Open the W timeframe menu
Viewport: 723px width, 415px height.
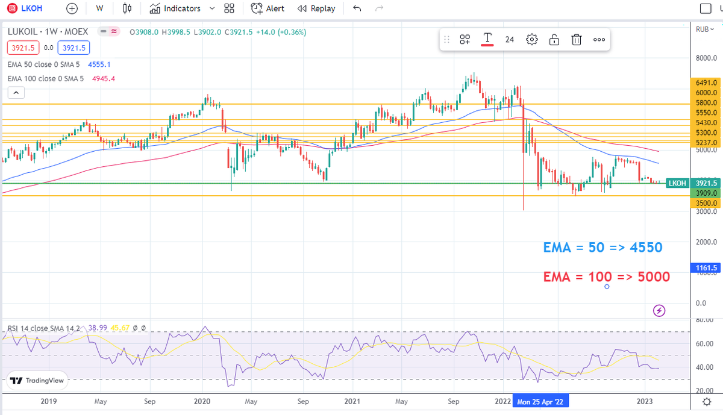(x=99, y=8)
